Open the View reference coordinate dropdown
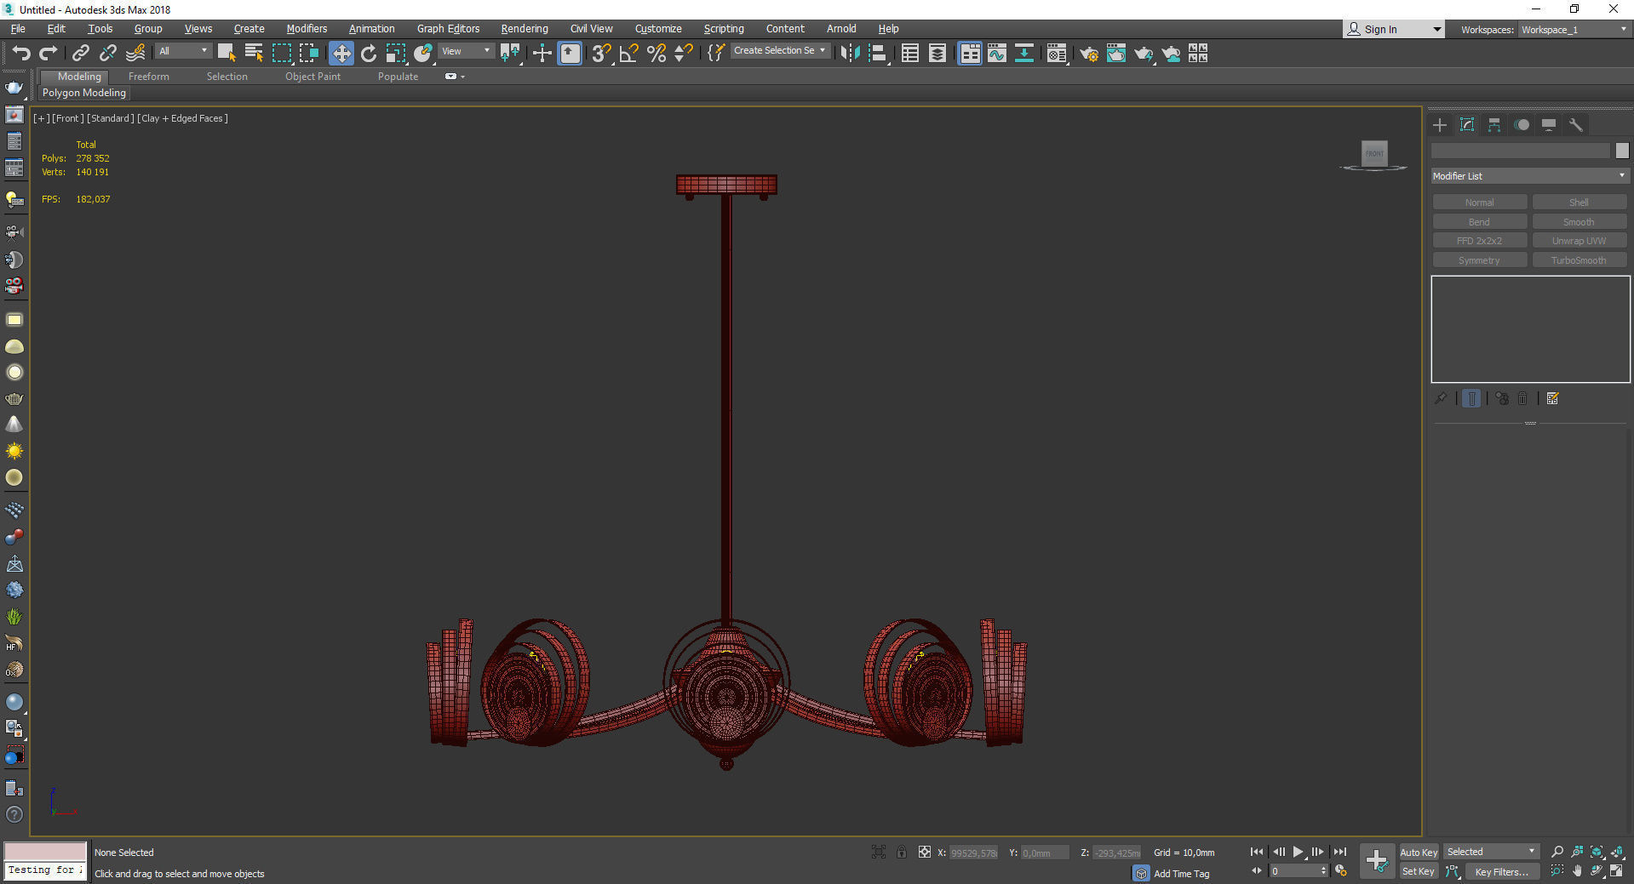Screen dimensions: 1634x884 click(x=466, y=51)
